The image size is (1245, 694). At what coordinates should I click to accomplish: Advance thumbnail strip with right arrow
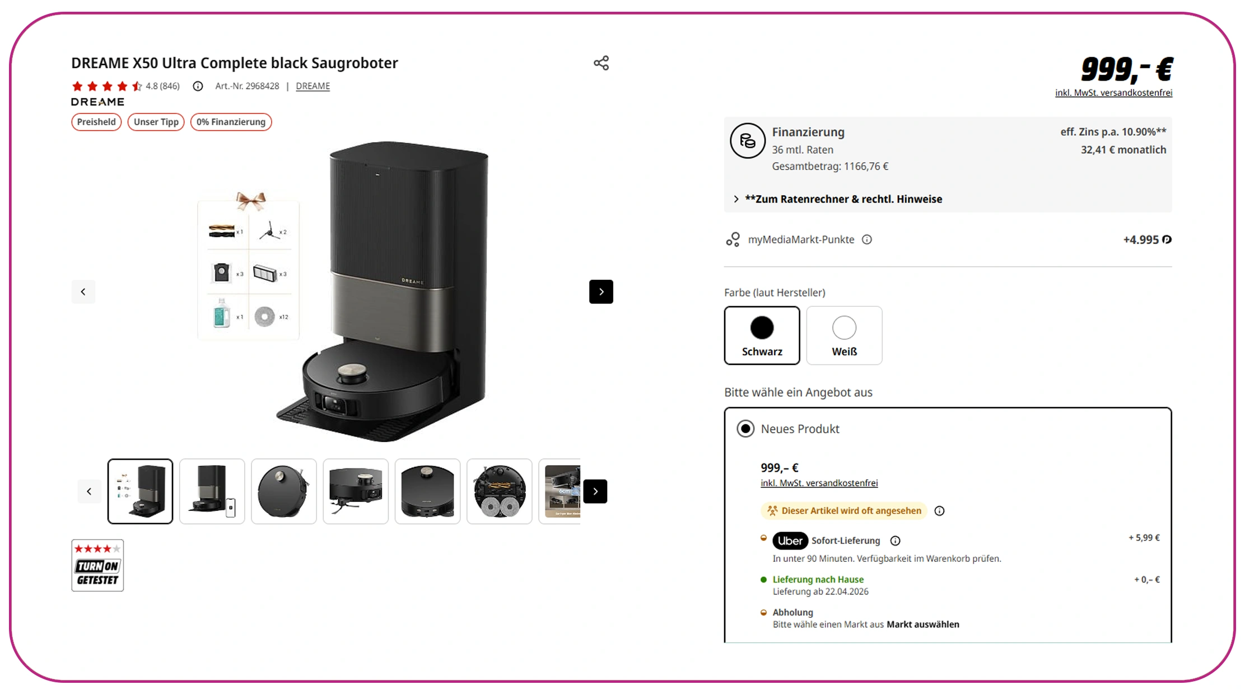tap(595, 491)
